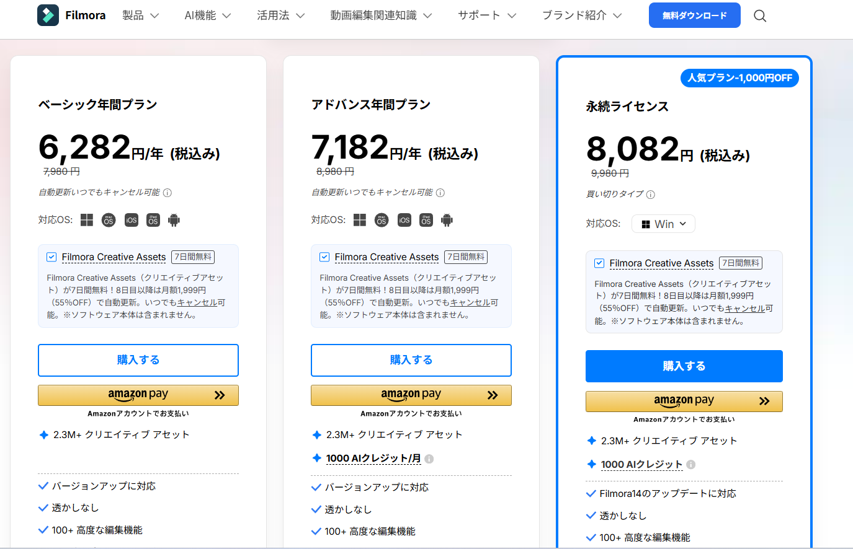
Task: Click キャンセル link in Advance plan description
Action: click(x=470, y=302)
